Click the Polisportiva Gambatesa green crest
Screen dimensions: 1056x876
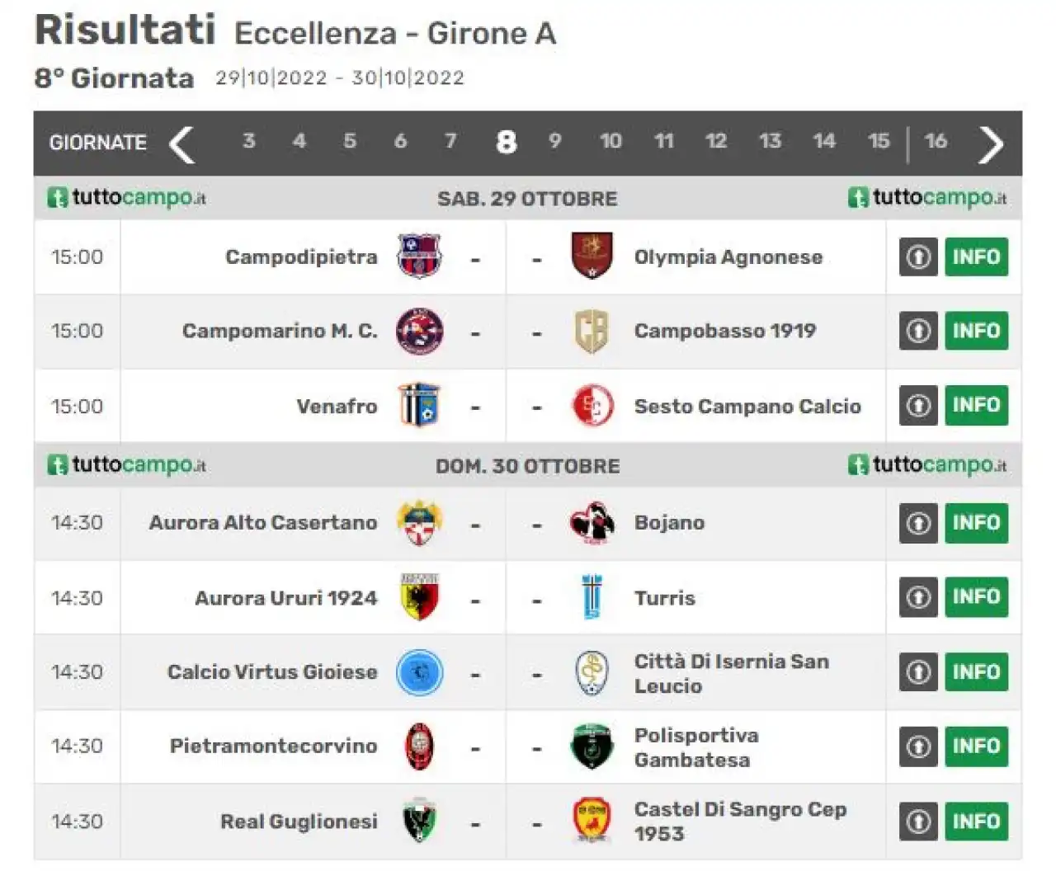(592, 746)
